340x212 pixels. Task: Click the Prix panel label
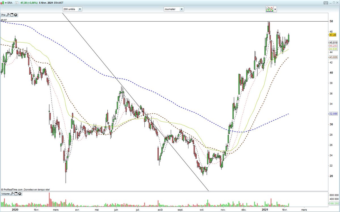[3, 14]
